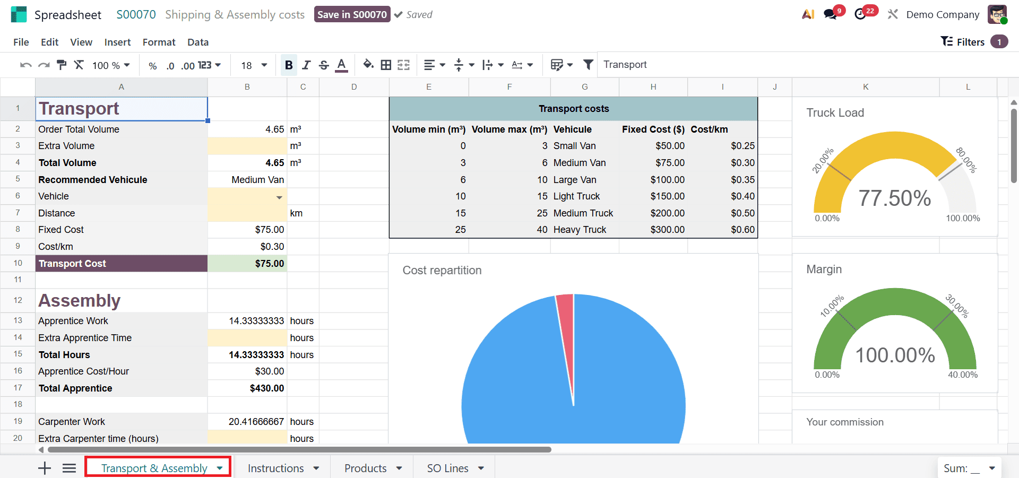Open the activities clock icon
1019x478 pixels.
[x=861, y=14]
